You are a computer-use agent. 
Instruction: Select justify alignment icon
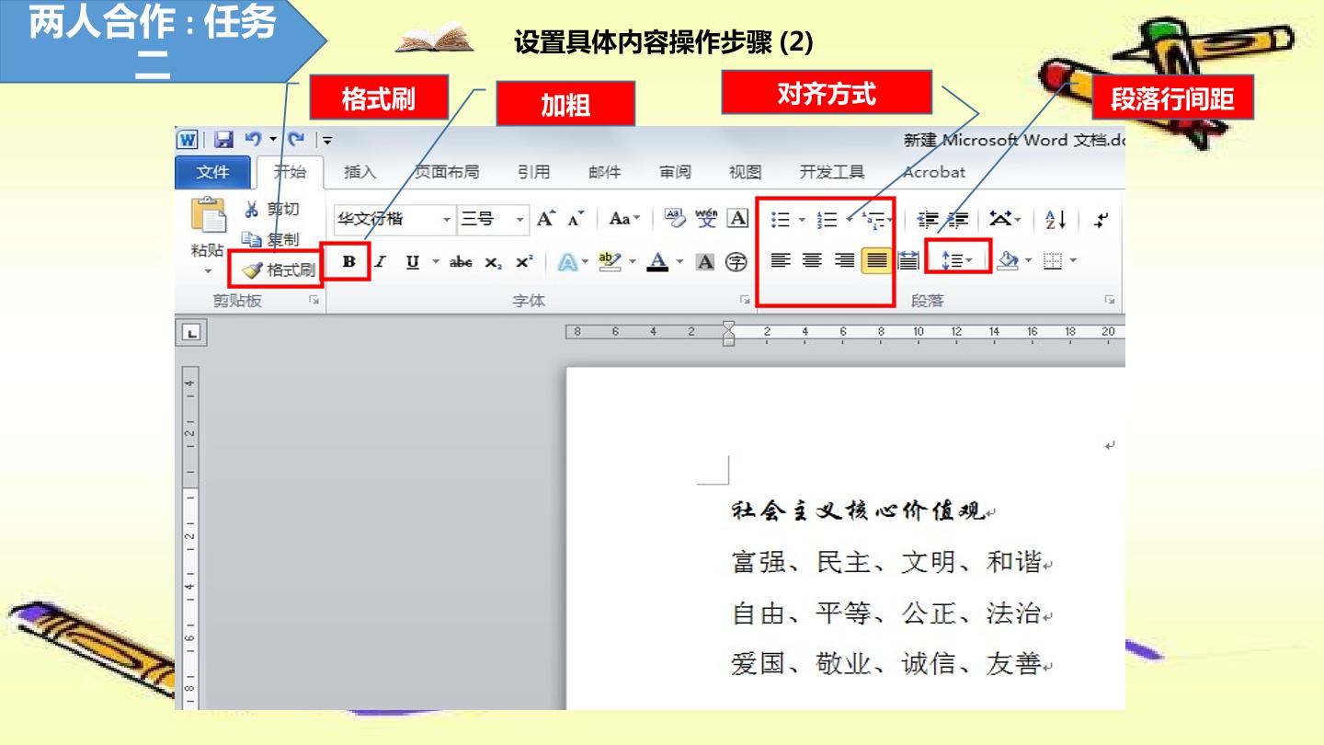coord(877,261)
